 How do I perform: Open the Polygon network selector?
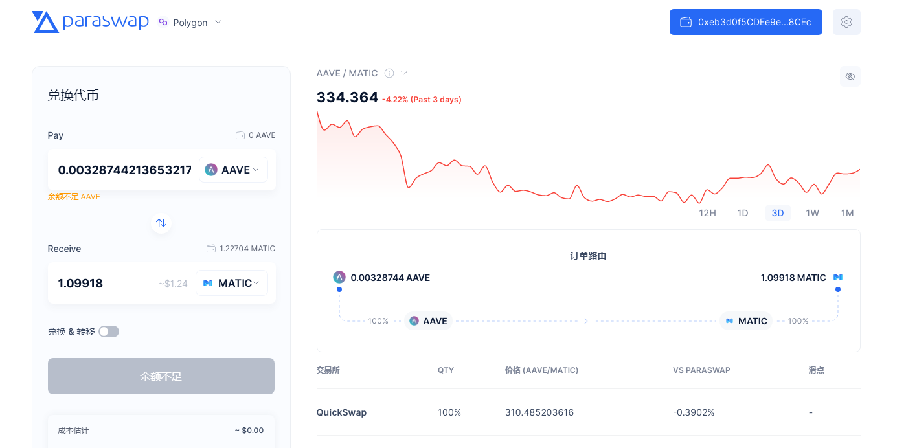click(190, 22)
